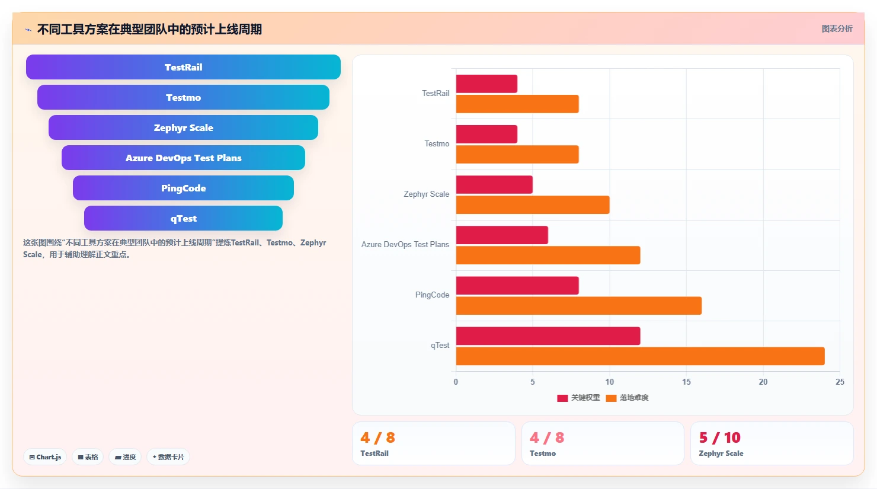Click the x-axis tick value 15
877x489 pixels.
click(x=686, y=382)
